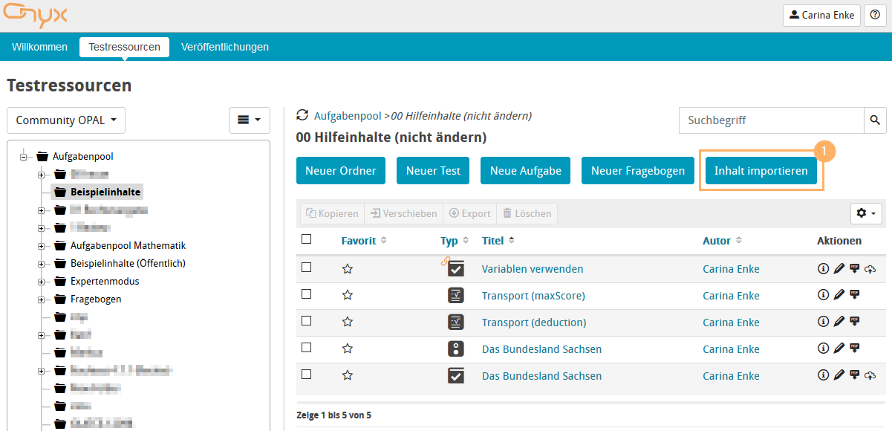Click into the Suchbegriff search field
892x431 pixels.
coord(771,120)
